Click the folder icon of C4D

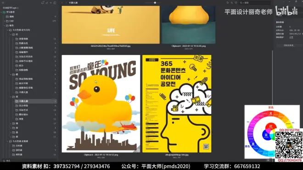7,21
